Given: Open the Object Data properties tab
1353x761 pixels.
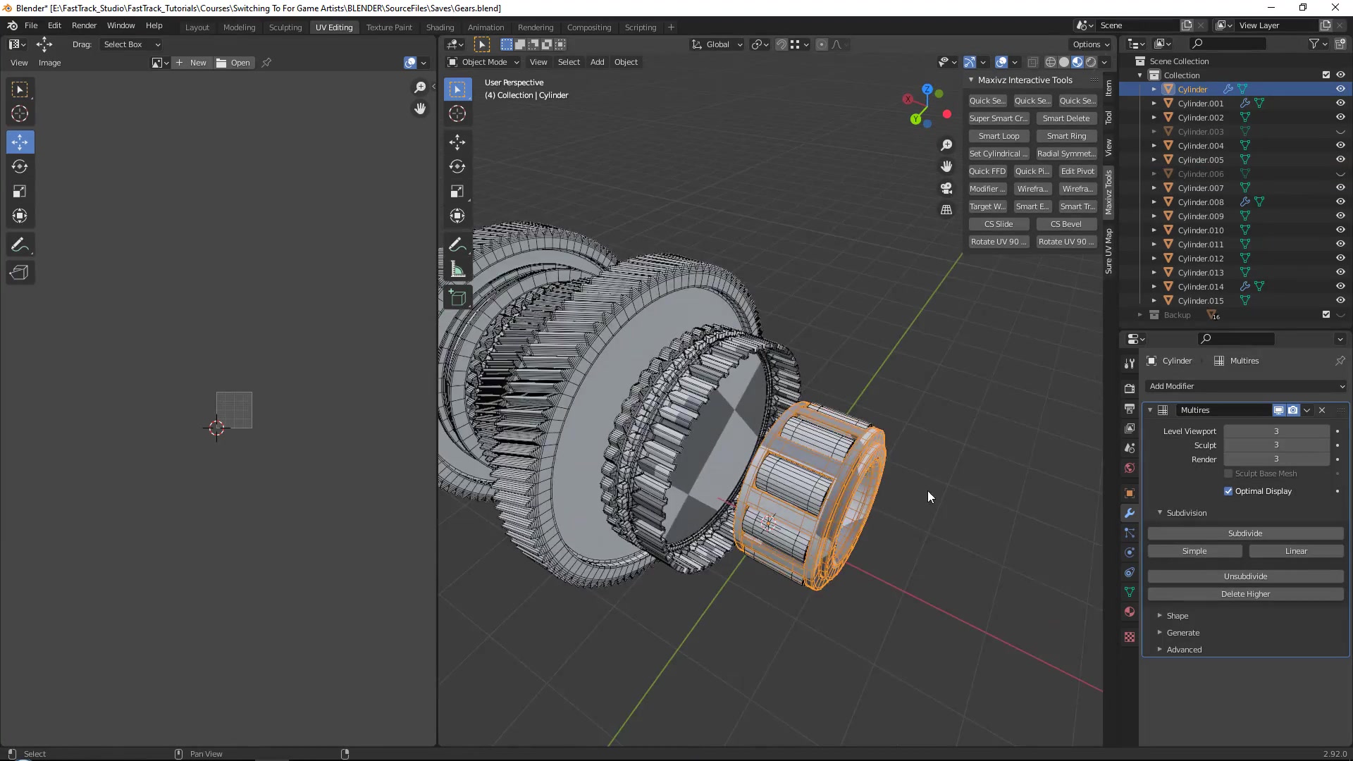Looking at the screenshot, I should [x=1130, y=592].
